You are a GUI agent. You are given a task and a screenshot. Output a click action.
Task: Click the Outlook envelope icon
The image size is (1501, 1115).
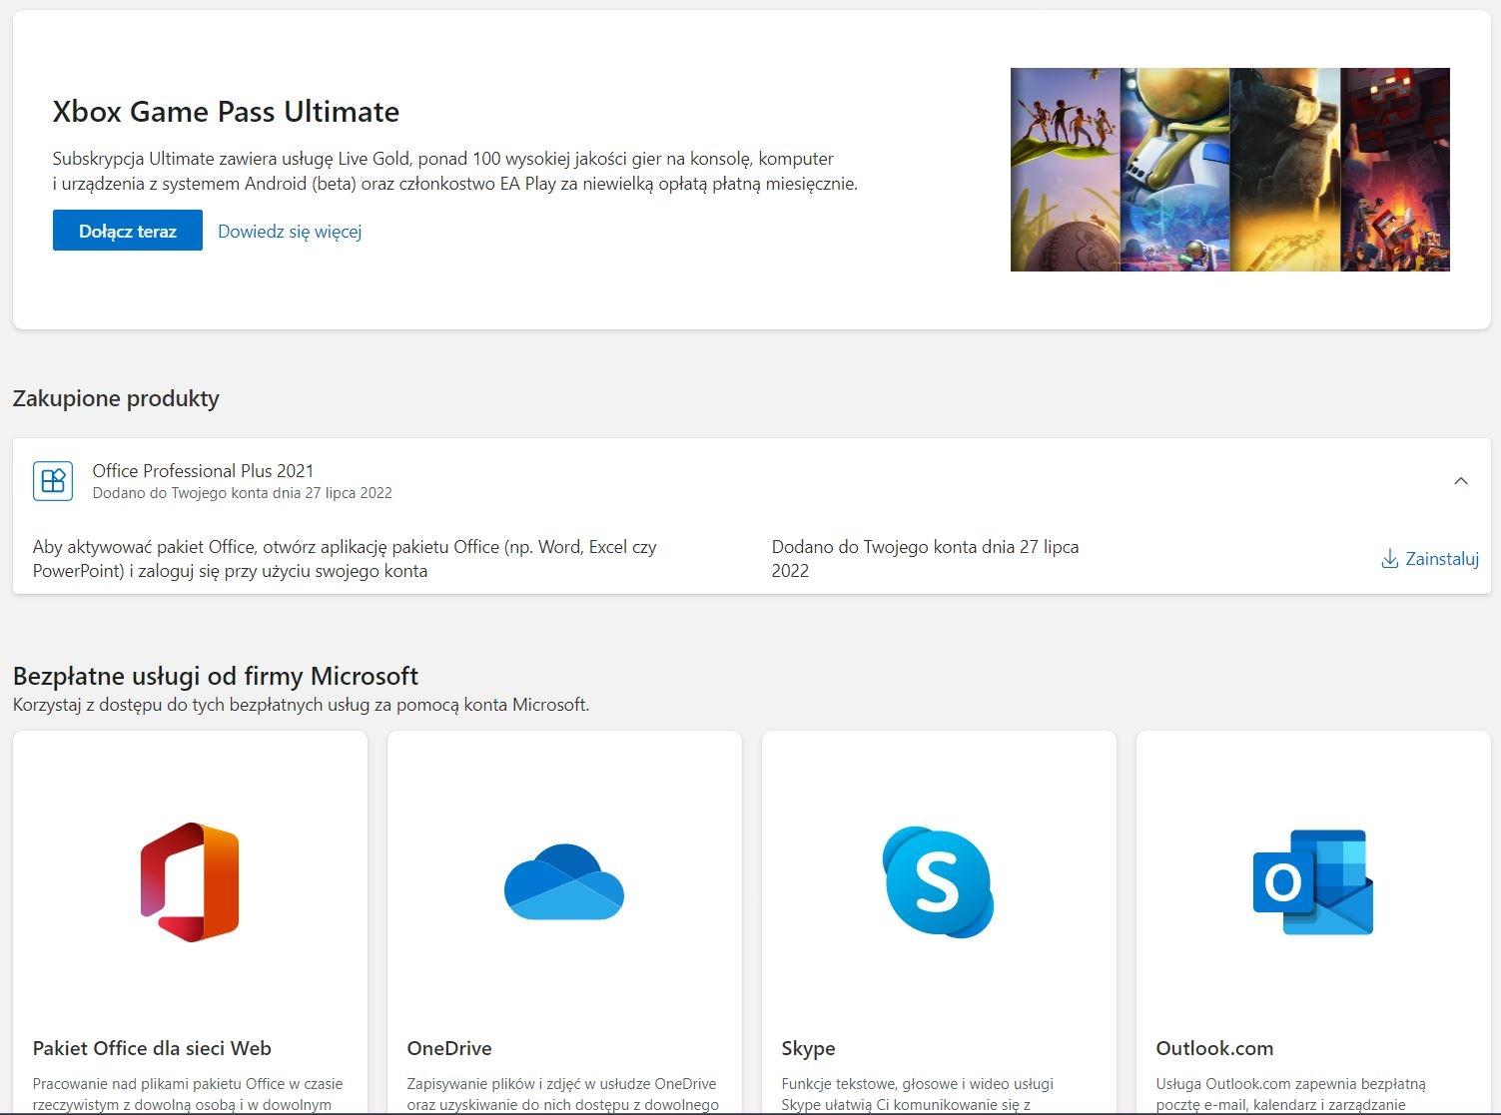(1313, 882)
